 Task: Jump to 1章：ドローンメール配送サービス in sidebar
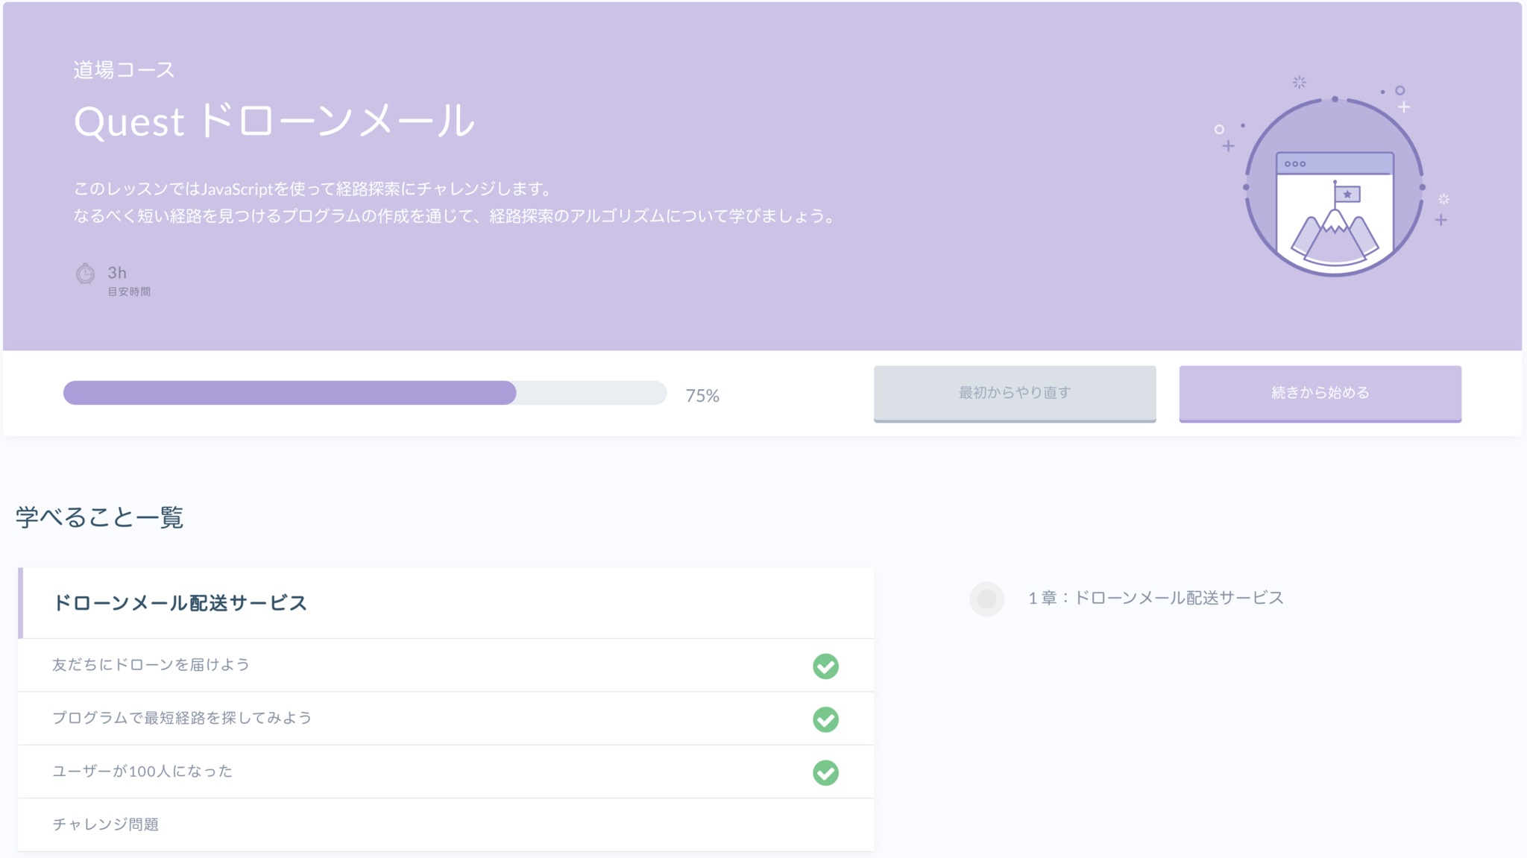pos(1156,598)
